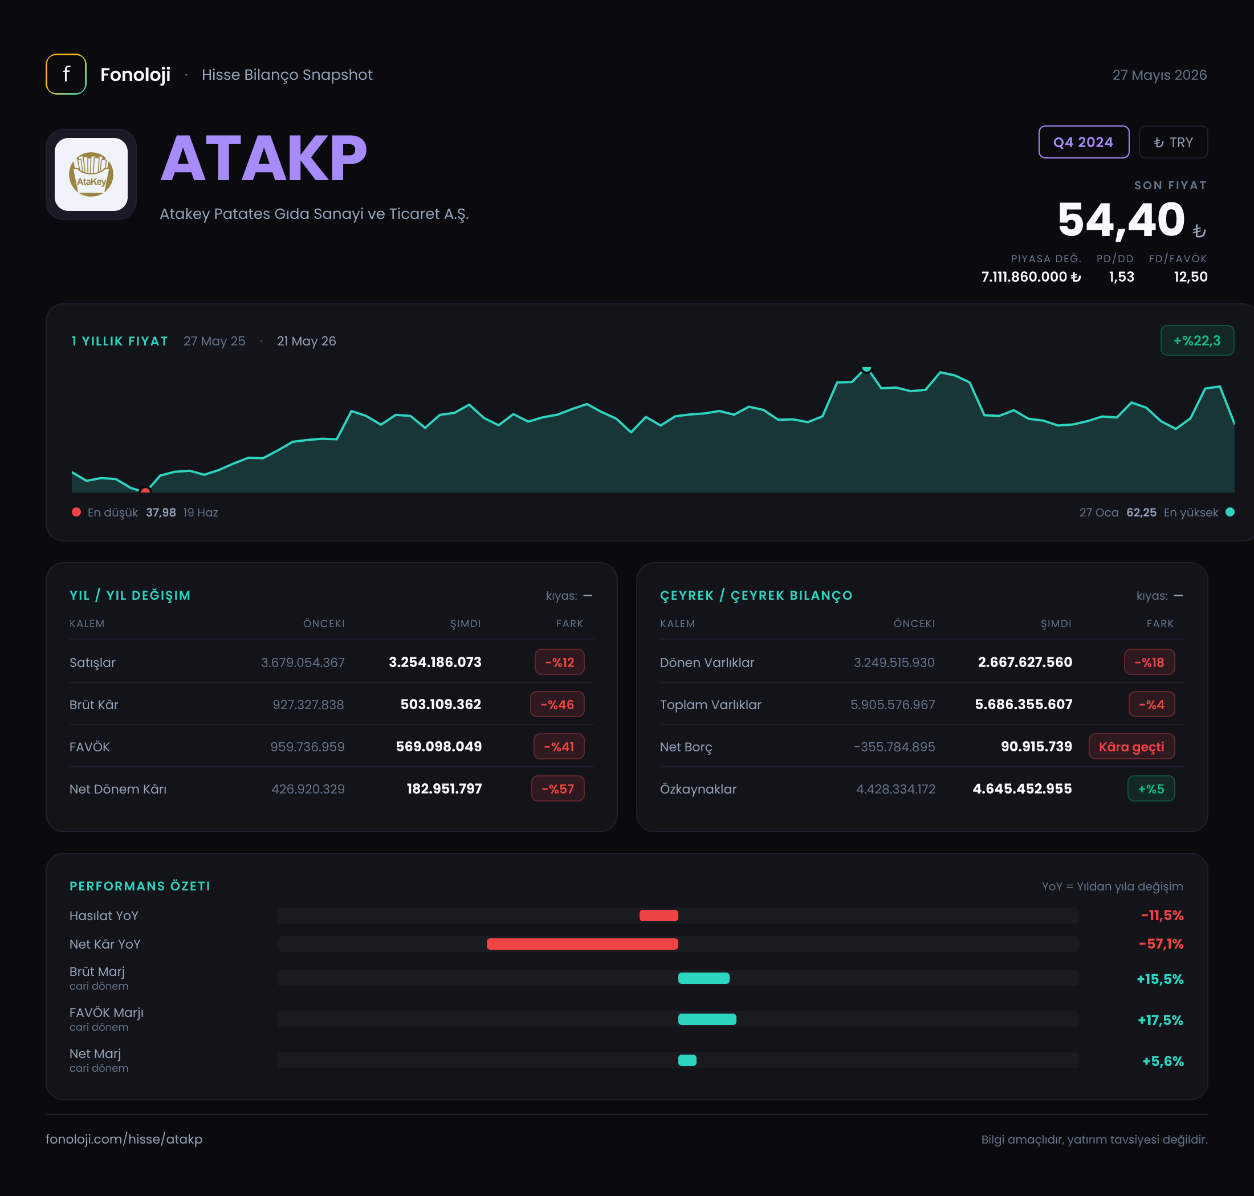Click the 'Kâra geçti' Net Borç badge
This screenshot has height=1196, width=1254.
tap(1131, 746)
